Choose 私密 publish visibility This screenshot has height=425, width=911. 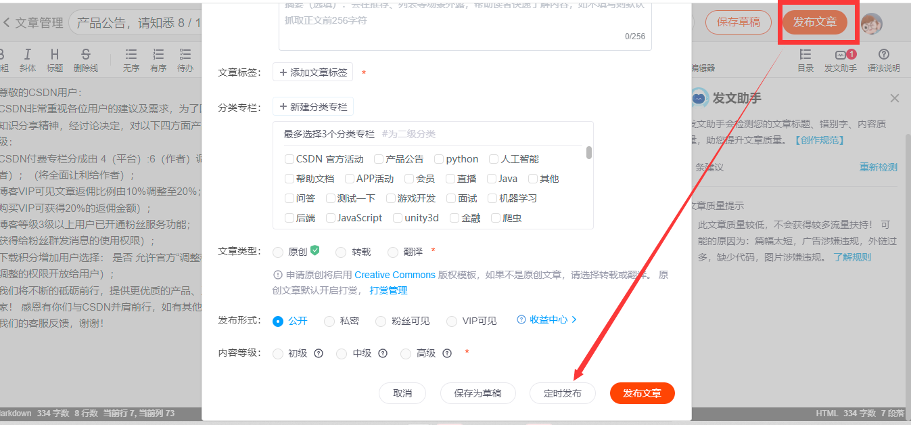tap(329, 321)
